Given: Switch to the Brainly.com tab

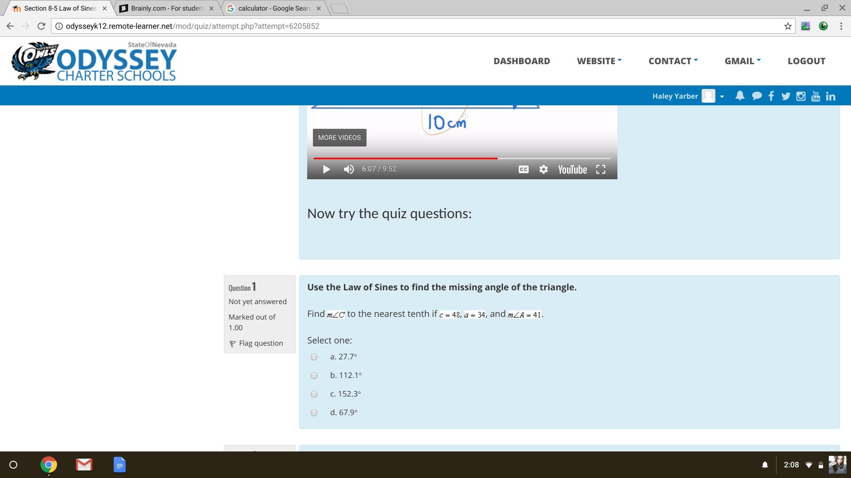Looking at the screenshot, I should [166, 8].
